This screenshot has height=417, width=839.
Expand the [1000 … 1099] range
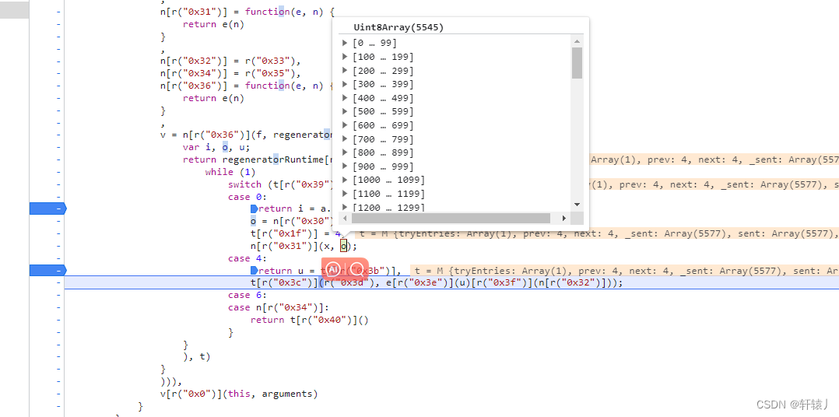(x=345, y=180)
